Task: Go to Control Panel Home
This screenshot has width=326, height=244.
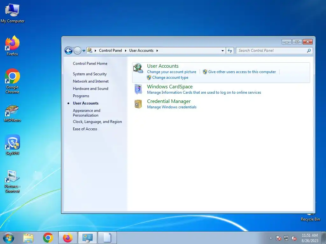Action: coord(90,64)
